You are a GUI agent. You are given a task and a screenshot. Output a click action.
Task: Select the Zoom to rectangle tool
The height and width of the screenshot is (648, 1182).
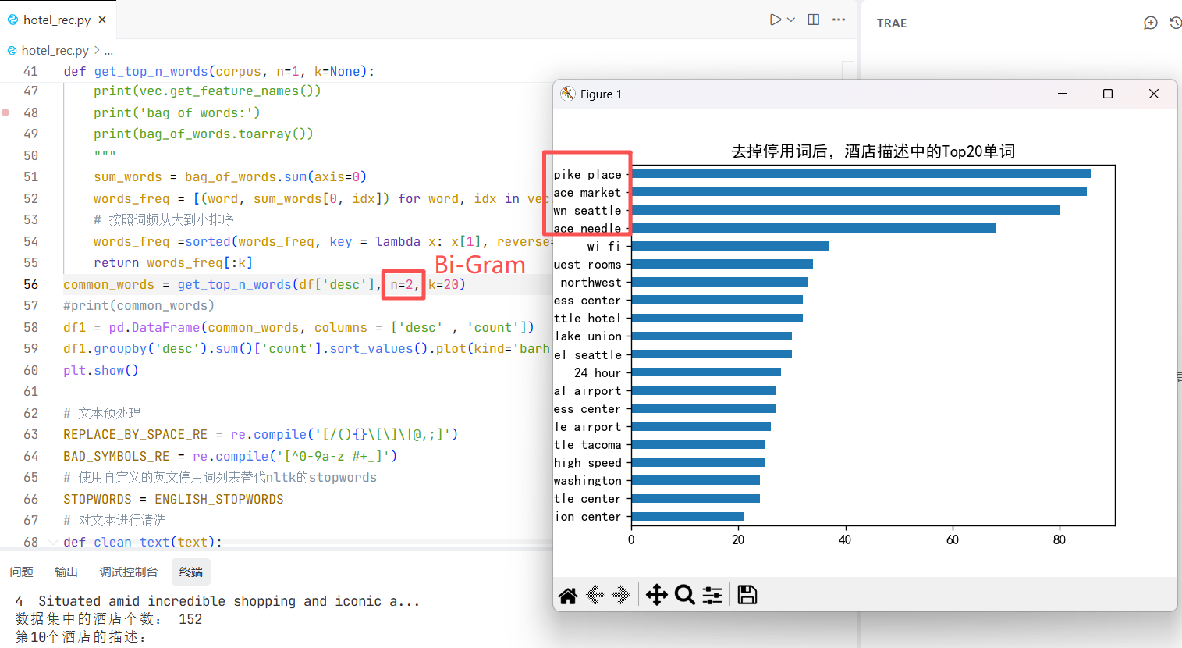(x=685, y=596)
